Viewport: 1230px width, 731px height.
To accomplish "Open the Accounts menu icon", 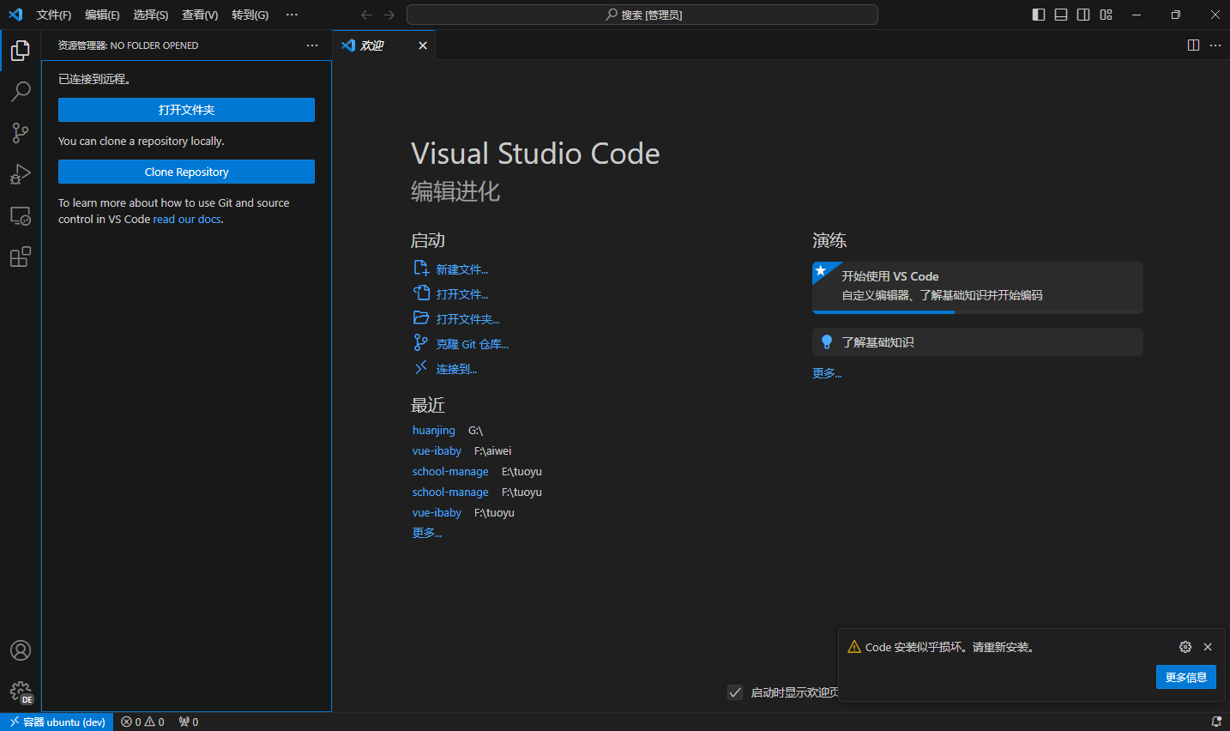I will tap(21, 650).
